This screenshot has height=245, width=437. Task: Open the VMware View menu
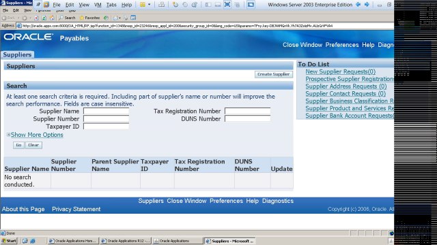coord(84,5)
